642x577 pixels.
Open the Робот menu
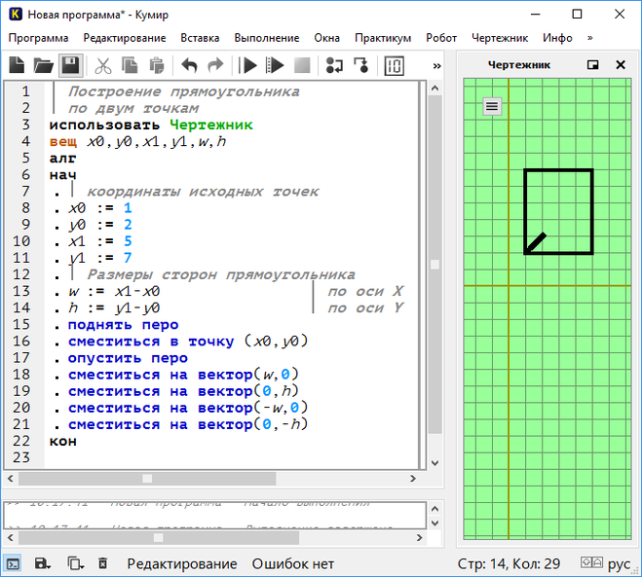pos(440,38)
